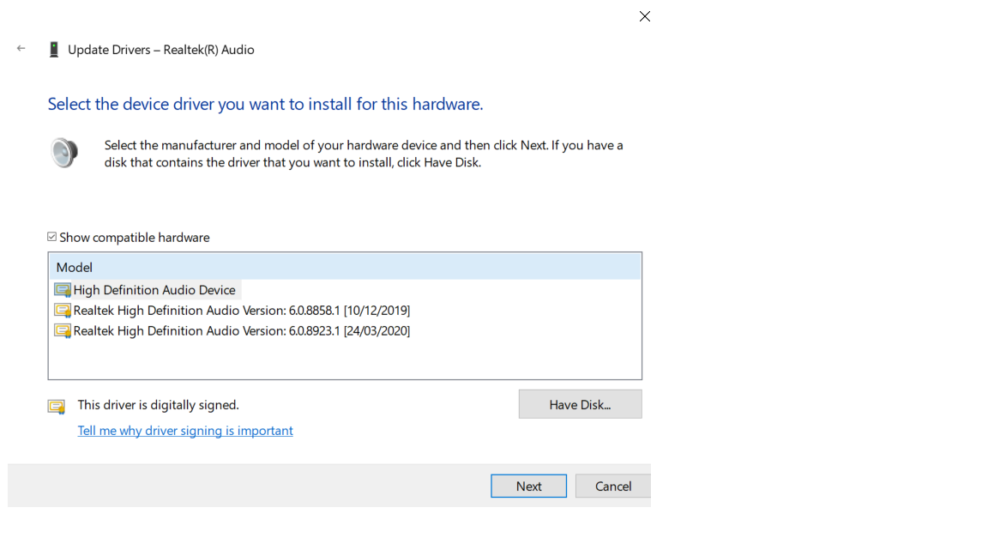Go back using the arrow icon

(21, 49)
